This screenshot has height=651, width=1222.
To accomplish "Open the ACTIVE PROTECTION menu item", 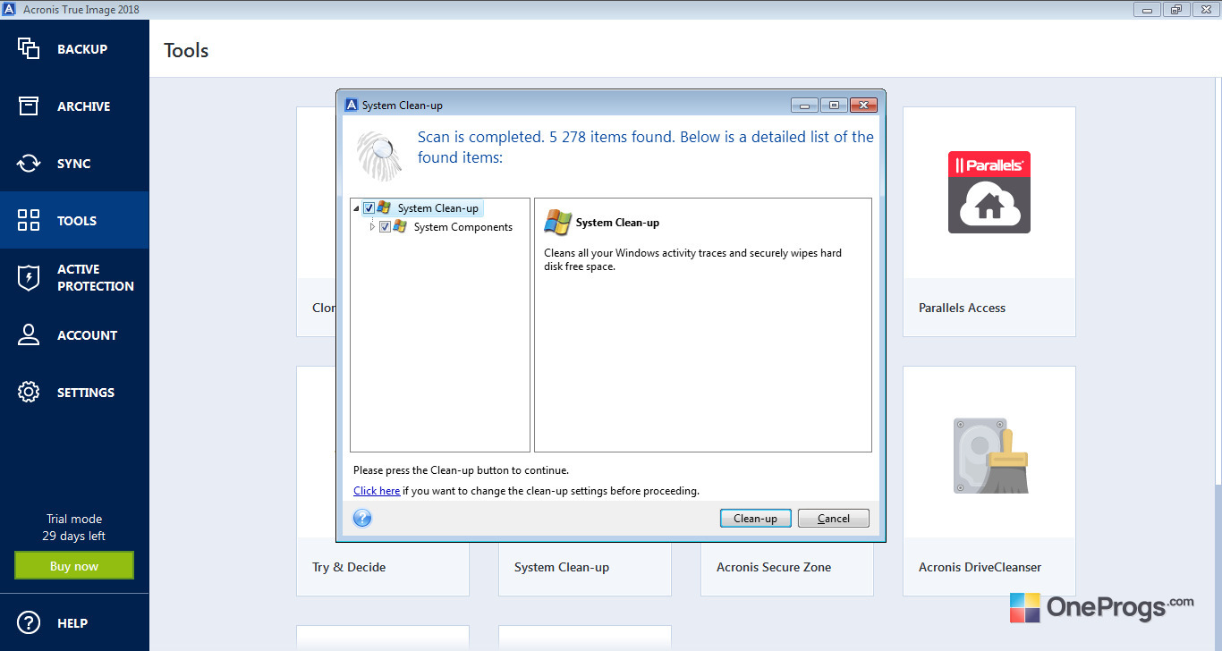I will [96, 277].
